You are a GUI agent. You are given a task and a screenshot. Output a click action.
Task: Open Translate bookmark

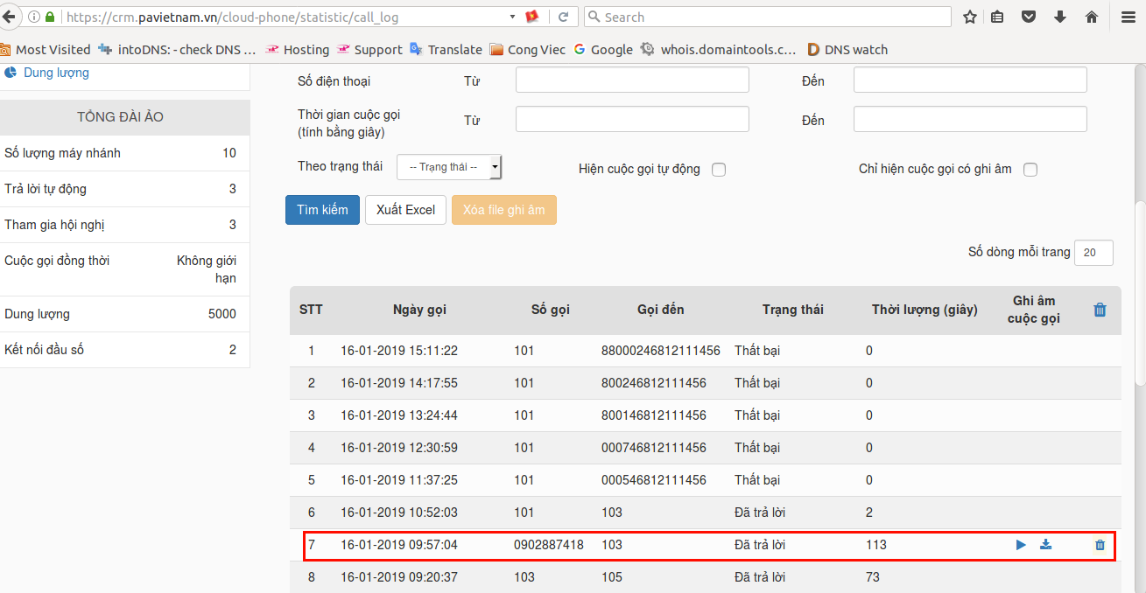click(446, 50)
